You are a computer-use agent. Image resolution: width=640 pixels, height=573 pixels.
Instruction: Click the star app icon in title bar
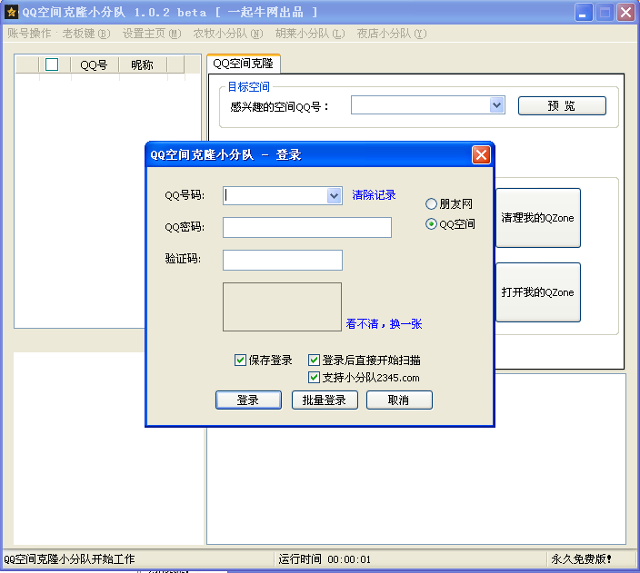[11, 12]
